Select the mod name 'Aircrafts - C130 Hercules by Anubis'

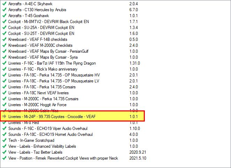point(37,10)
